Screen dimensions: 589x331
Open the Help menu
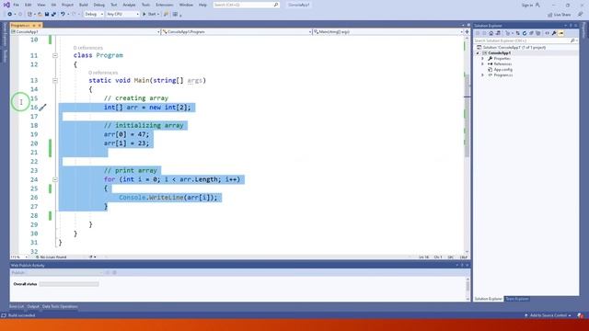(202, 5)
